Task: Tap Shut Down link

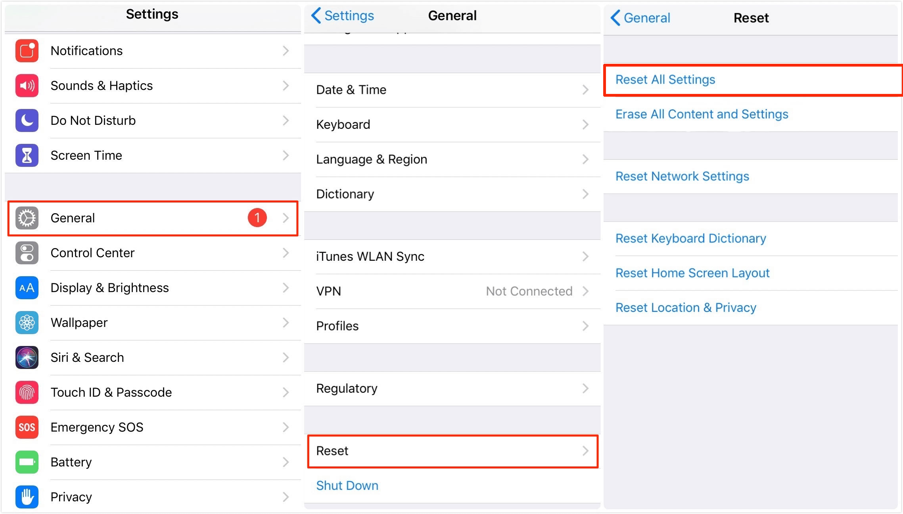Action: (x=347, y=485)
